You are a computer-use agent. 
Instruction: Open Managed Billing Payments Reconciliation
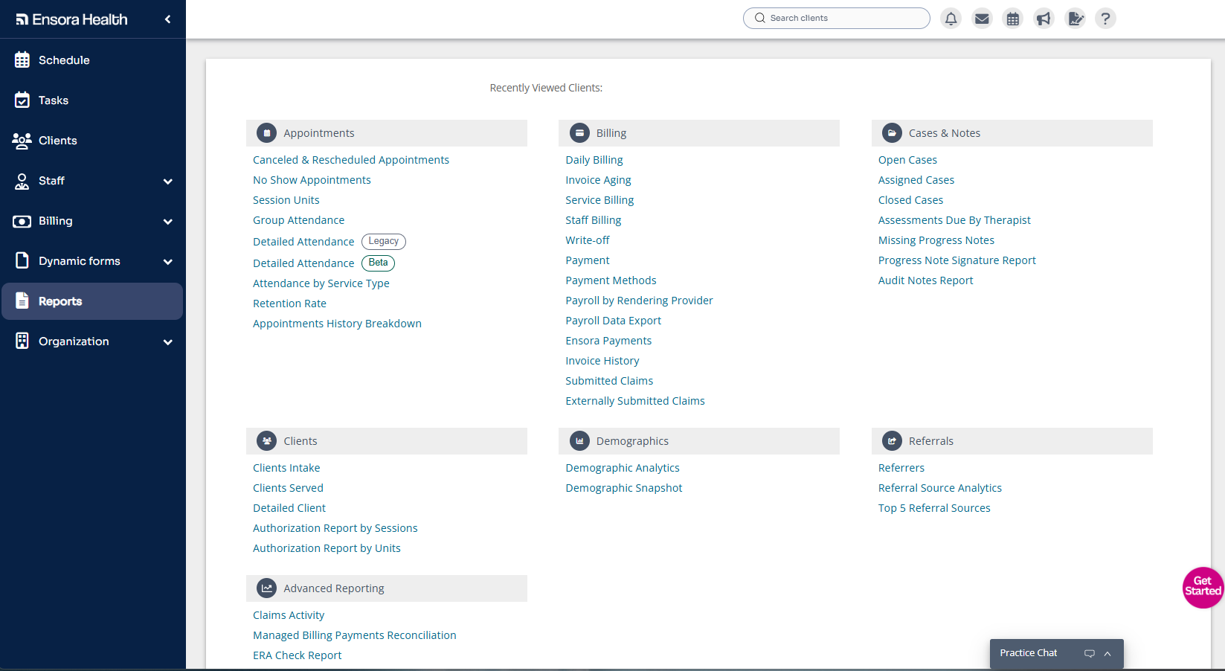pos(355,635)
